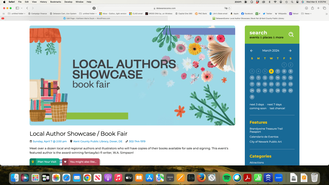
Task: Open the Bookmarks menu in menu bar
Action: click(x=56, y=2)
